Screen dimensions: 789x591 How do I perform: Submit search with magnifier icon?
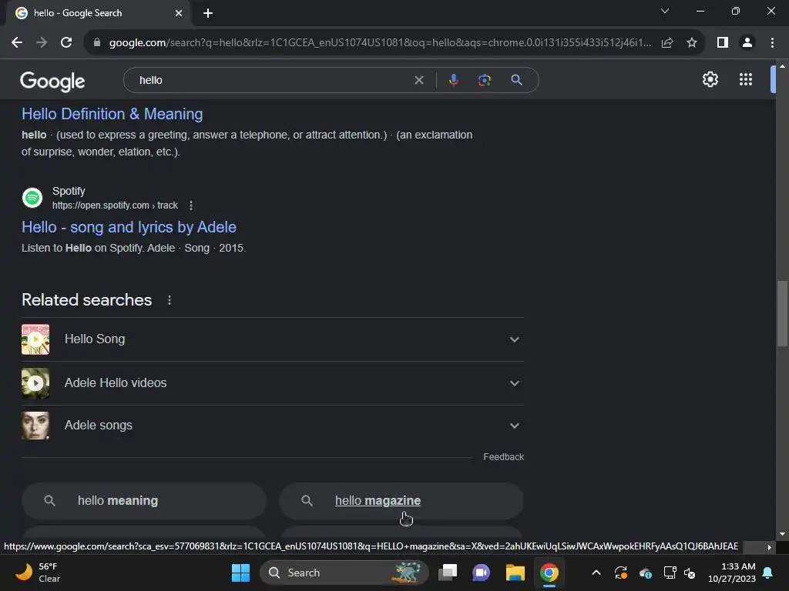coord(516,80)
